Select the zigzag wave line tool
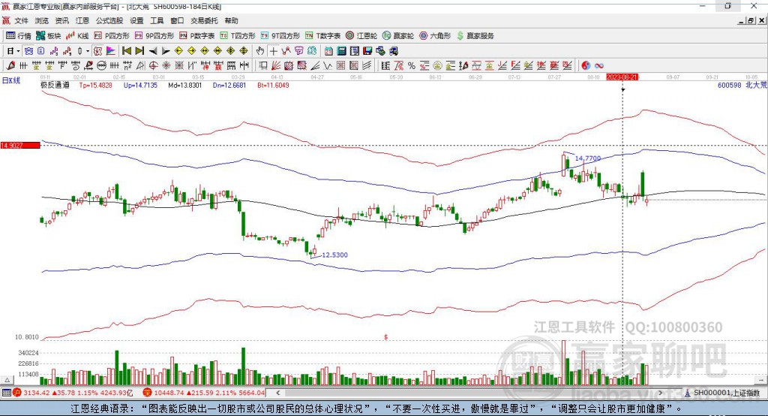The image size is (768, 416). [328, 66]
